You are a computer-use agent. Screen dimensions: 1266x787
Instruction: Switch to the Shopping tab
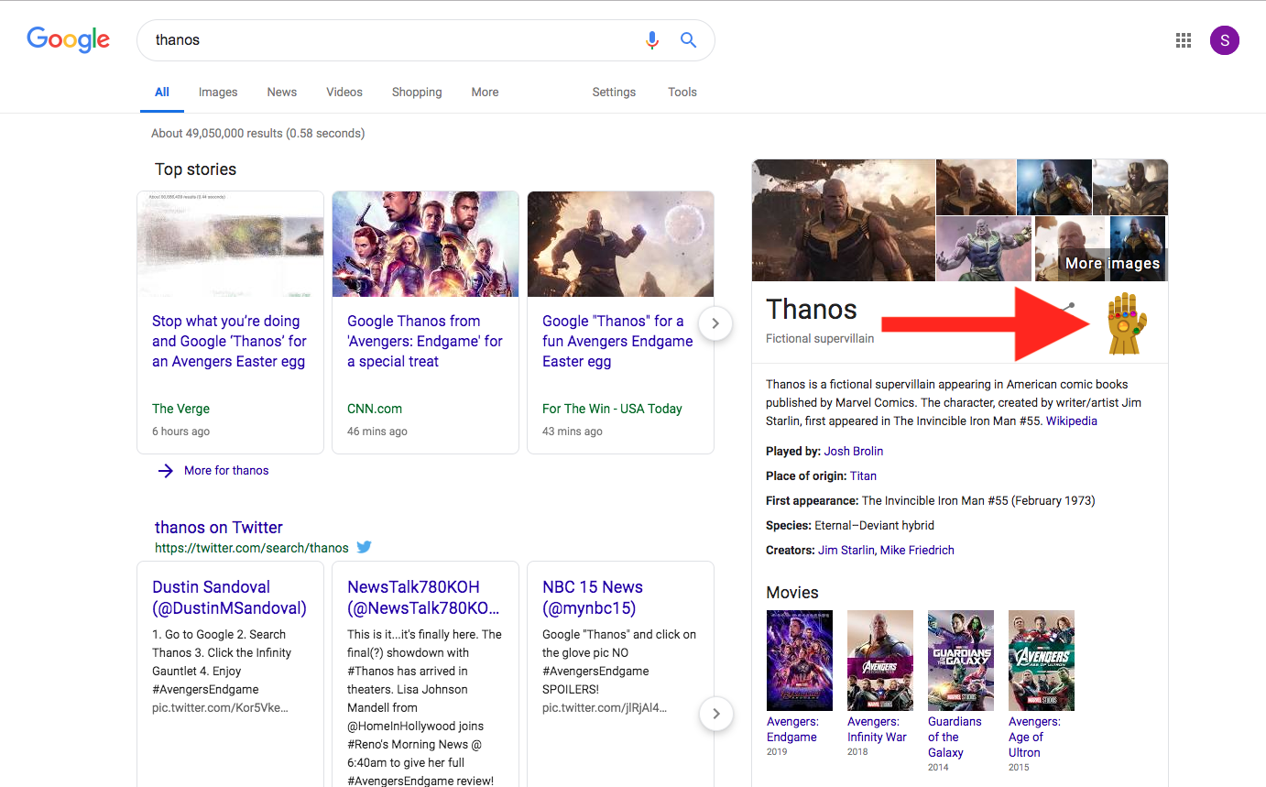click(x=417, y=92)
